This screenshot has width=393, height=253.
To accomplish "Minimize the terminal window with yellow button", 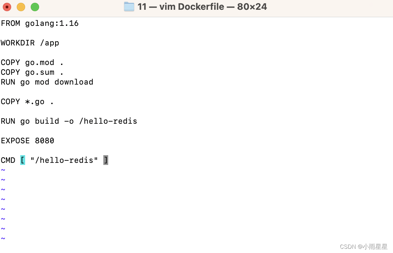I will [x=21, y=7].
